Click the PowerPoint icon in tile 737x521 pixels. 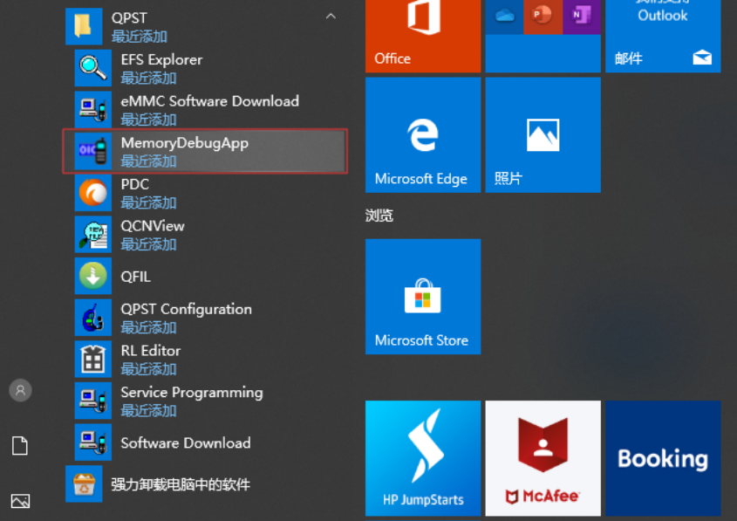point(543,17)
